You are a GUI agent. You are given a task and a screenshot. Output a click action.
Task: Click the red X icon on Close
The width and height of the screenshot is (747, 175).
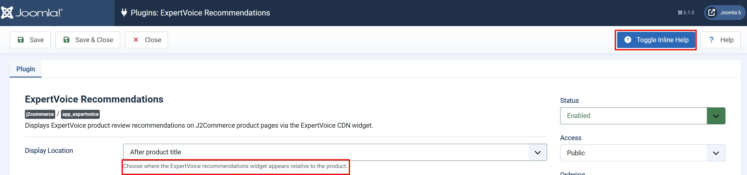click(x=136, y=40)
